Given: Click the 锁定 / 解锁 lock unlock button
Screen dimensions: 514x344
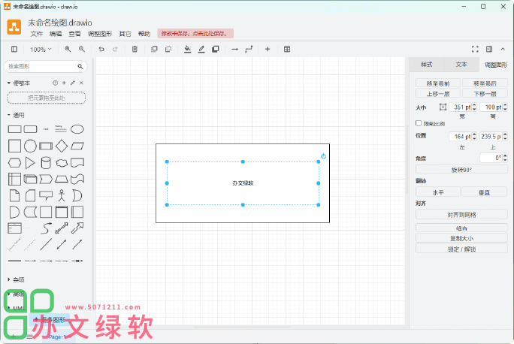Looking at the screenshot, I should pos(461,249).
